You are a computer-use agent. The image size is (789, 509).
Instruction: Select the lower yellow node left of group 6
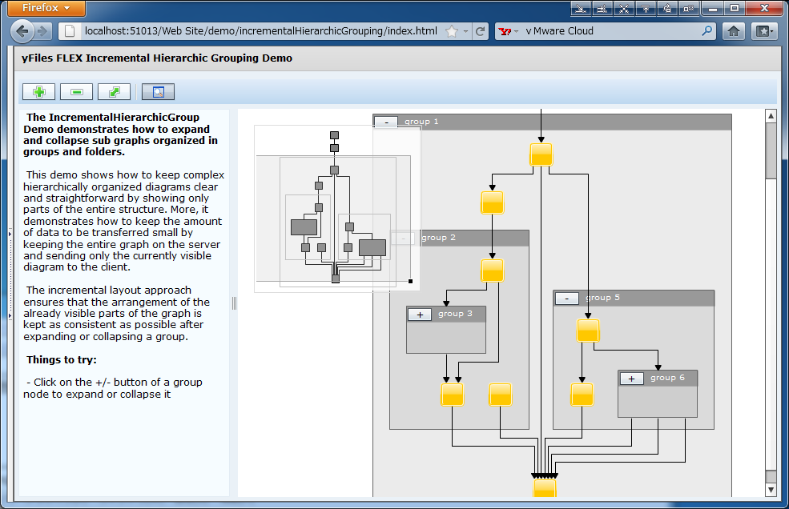pyautogui.click(x=582, y=395)
